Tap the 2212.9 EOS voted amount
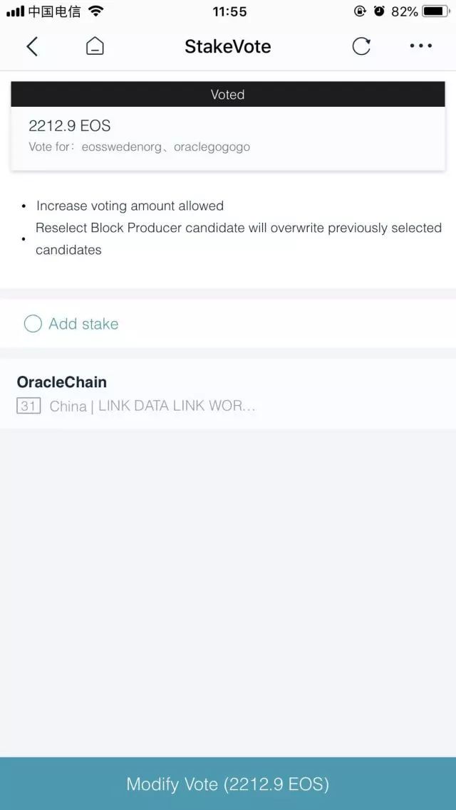456x810 pixels. [x=70, y=126]
